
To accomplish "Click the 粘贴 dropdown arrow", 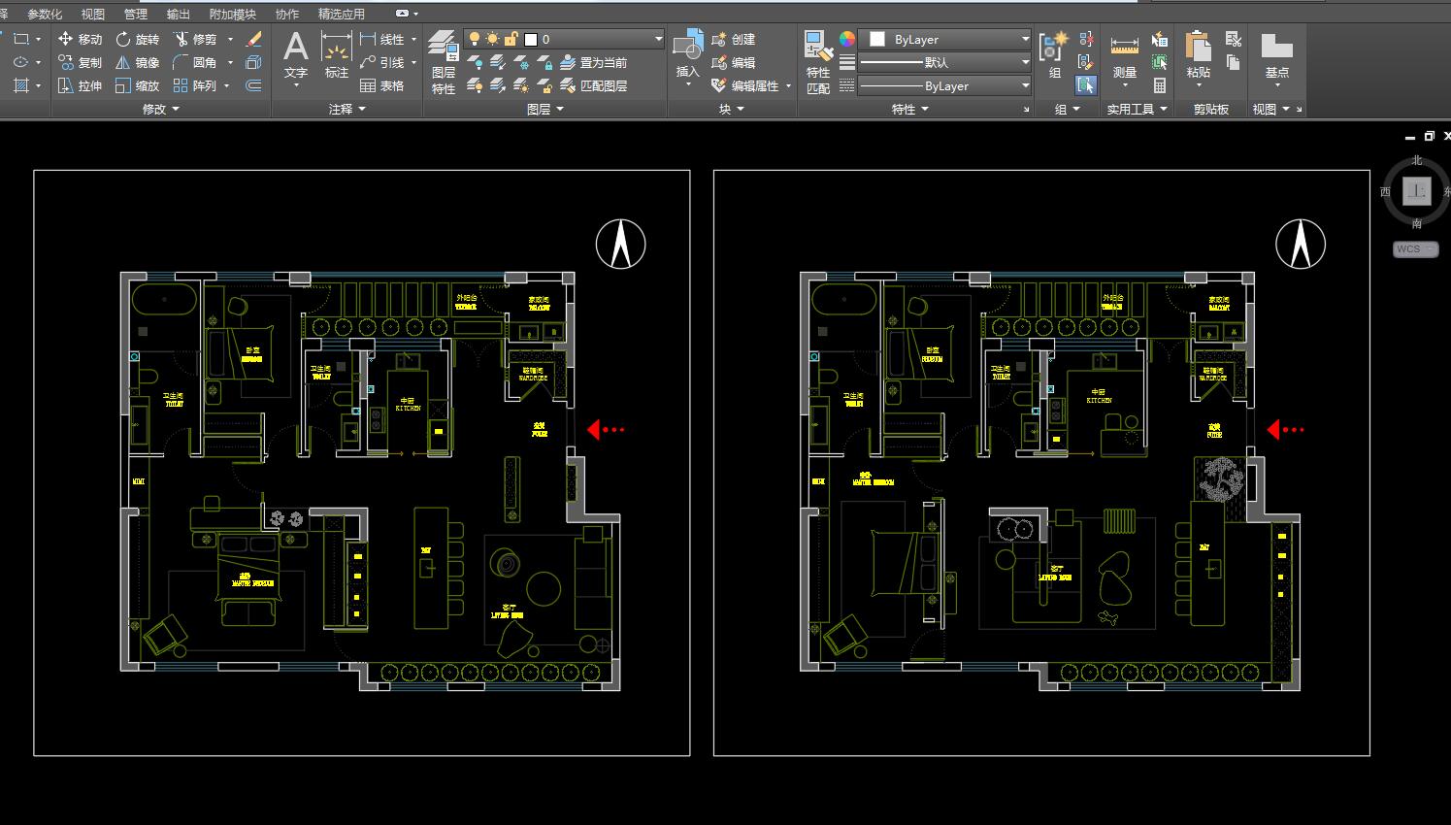I will (1199, 85).
